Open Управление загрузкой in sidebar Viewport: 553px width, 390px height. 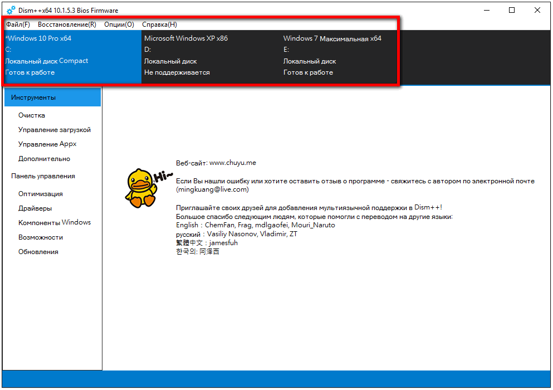coord(55,130)
